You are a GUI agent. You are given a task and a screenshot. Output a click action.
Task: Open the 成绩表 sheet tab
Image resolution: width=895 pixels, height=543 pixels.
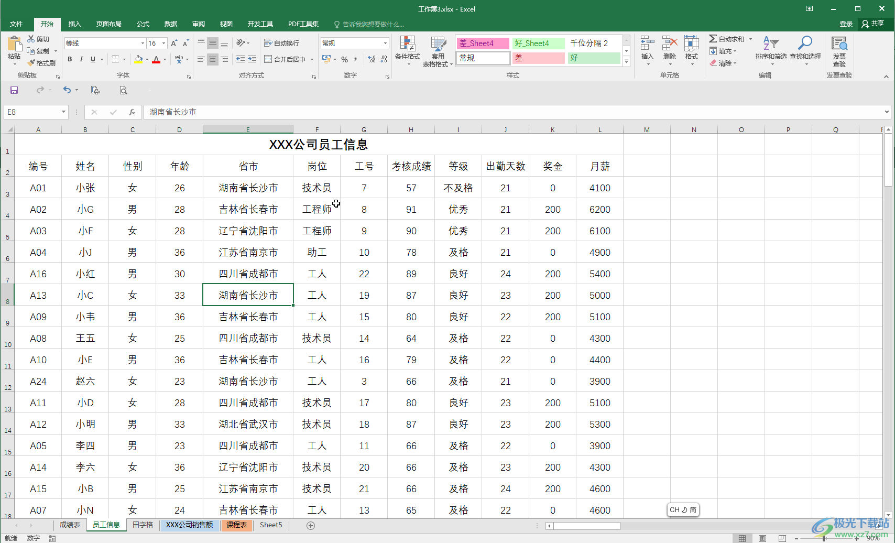70,525
